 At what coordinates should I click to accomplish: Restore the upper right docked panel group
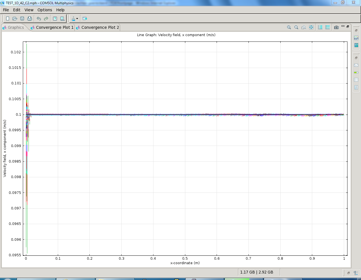point(356,30)
